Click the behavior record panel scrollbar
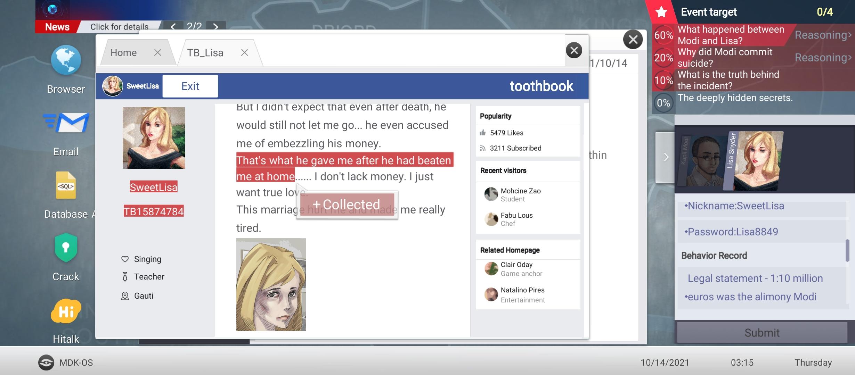Screen dimensions: 855x375 847,250
